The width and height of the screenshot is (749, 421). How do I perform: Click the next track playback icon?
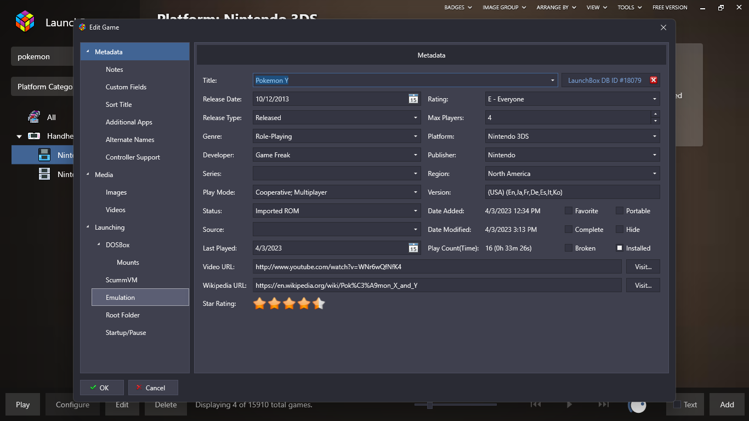tap(603, 405)
